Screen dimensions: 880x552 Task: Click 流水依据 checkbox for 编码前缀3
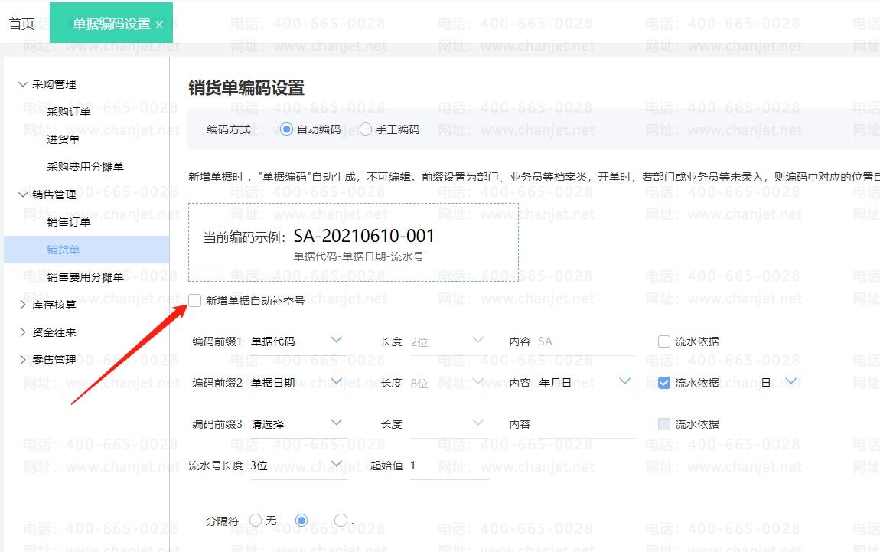664,424
